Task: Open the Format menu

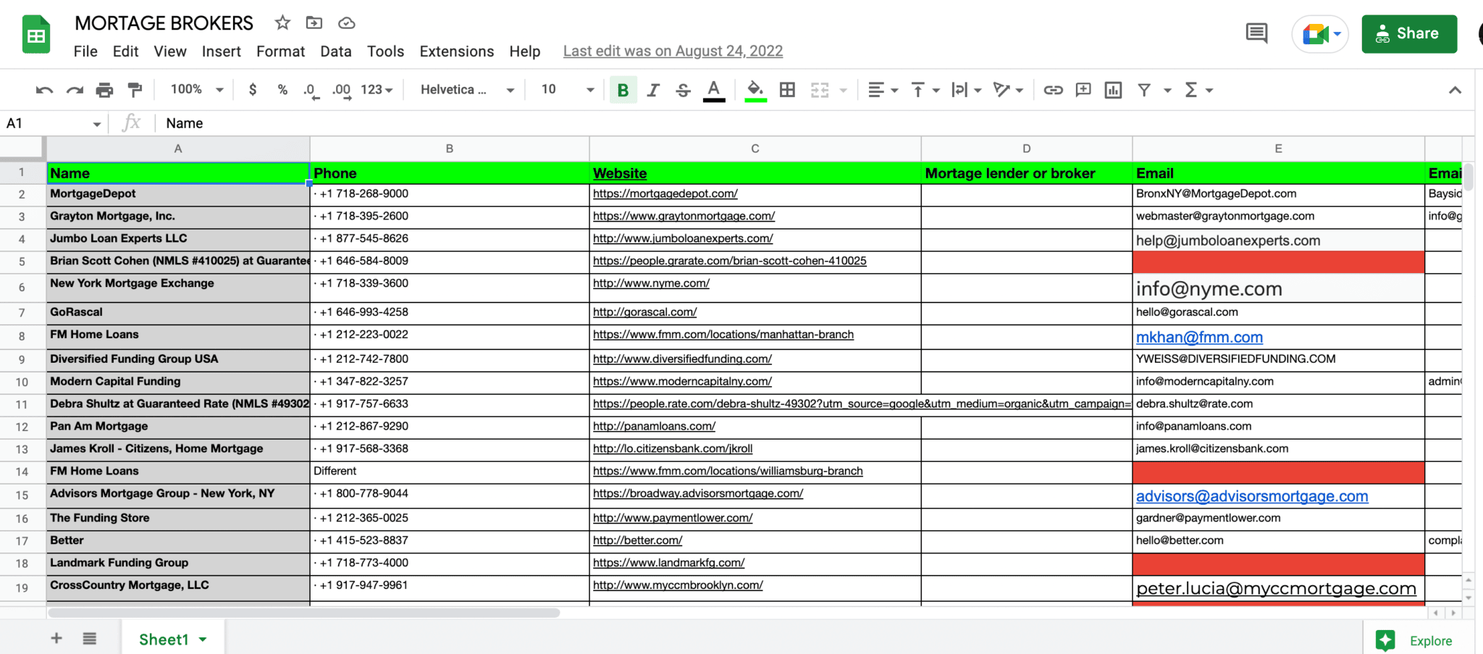Action: point(280,51)
